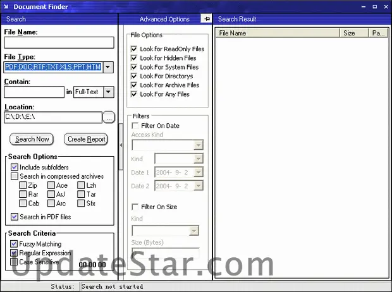Check the Rar archive option
392x292 pixels.
(x=23, y=194)
